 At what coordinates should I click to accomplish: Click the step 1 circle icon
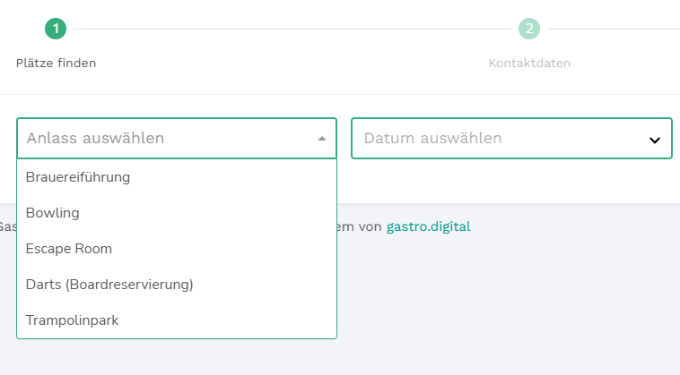pyautogui.click(x=56, y=29)
